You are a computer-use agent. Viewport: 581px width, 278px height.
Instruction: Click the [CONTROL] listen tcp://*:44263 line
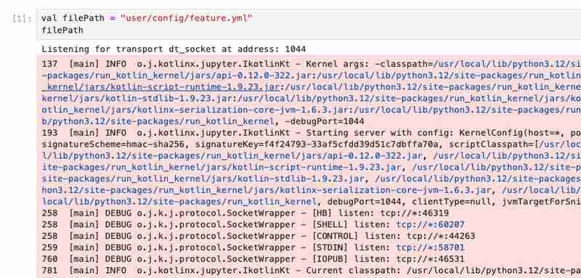(x=259, y=236)
